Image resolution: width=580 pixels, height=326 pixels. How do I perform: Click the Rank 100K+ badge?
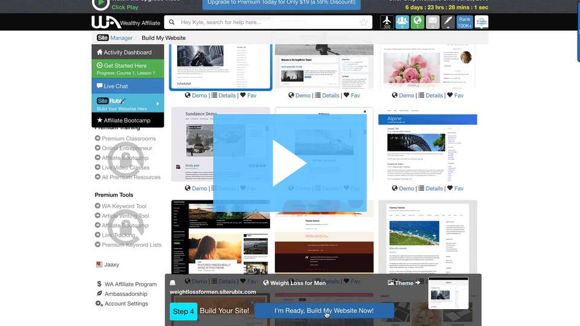(x=464, y=22)
